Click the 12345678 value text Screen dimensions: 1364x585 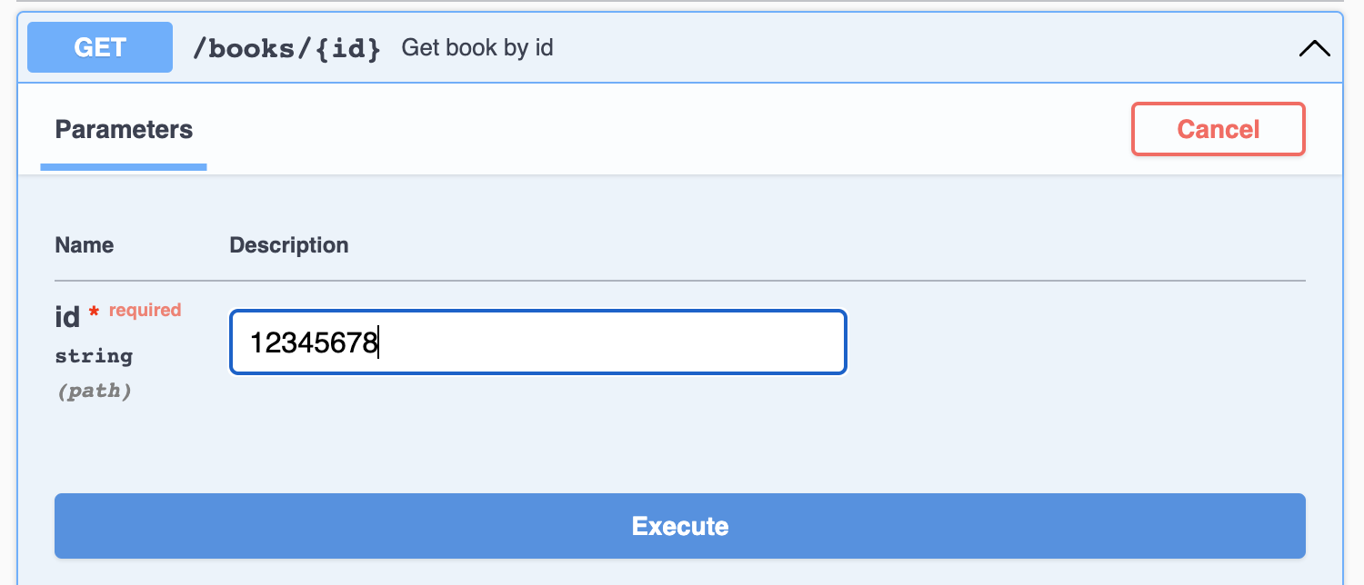tap(314, 343)
